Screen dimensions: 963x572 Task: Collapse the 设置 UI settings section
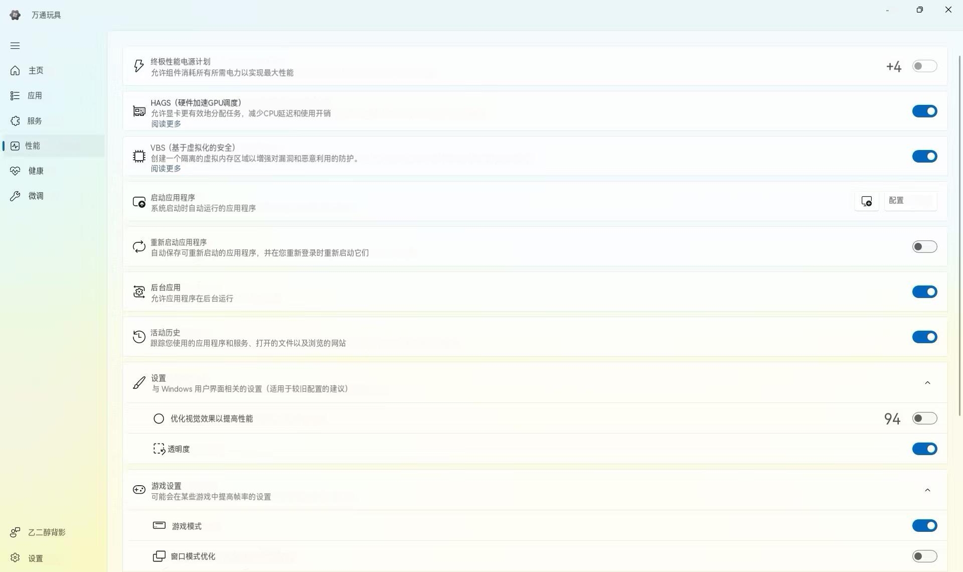927,383
